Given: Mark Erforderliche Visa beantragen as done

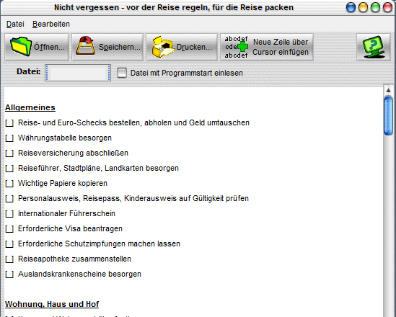Looking at the screenshot, I should (9, 229).
